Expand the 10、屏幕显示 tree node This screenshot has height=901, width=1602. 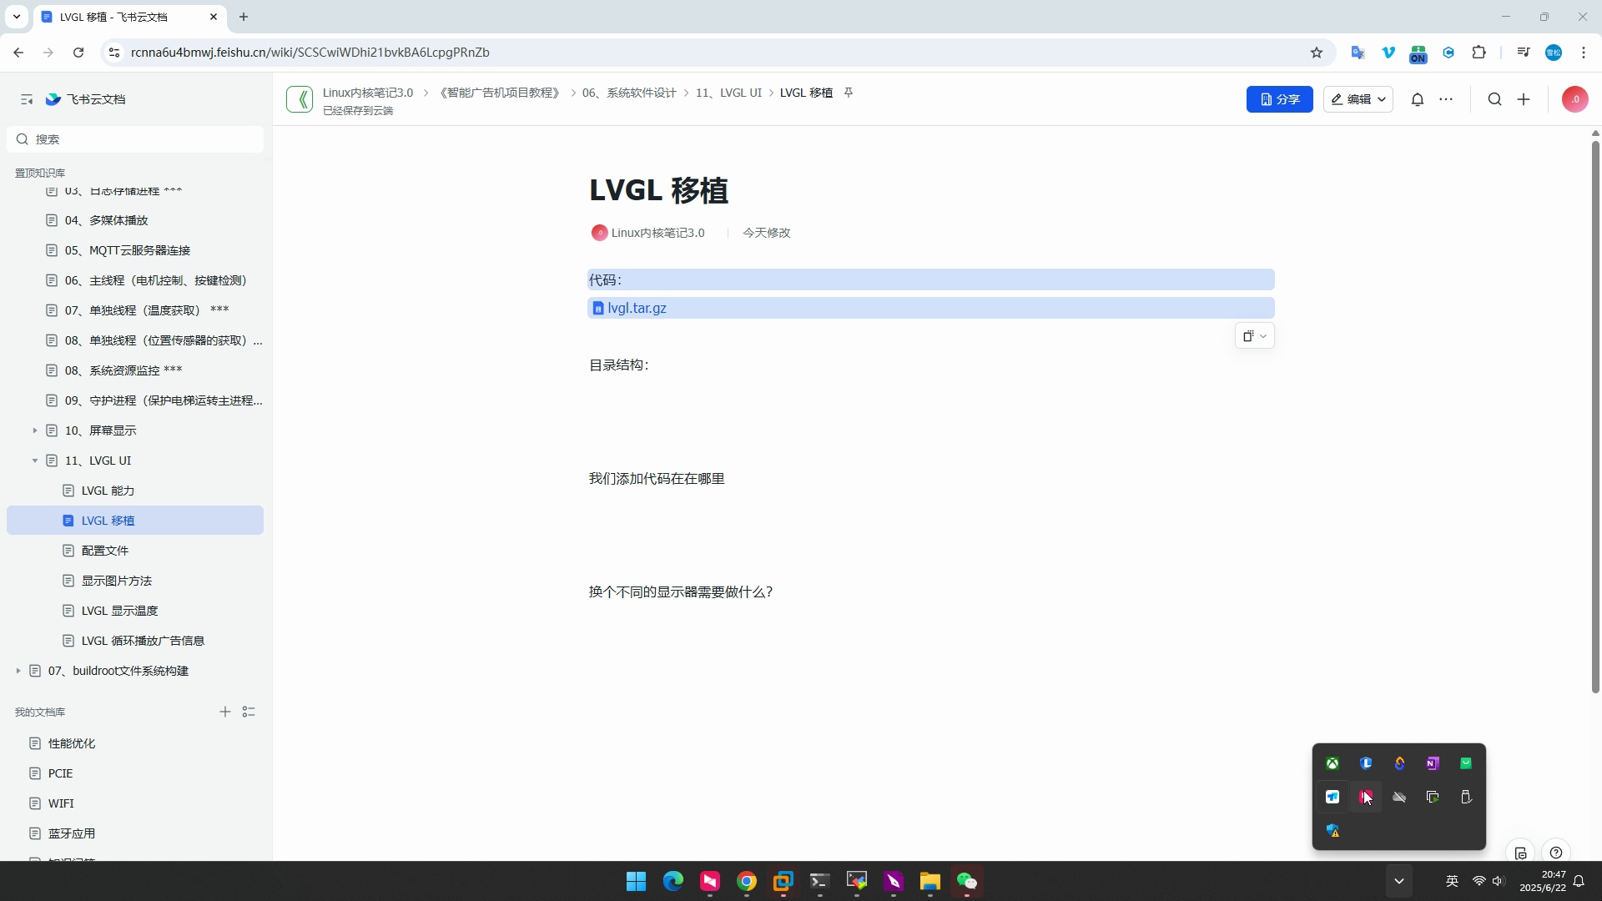[x=35, y=430]
